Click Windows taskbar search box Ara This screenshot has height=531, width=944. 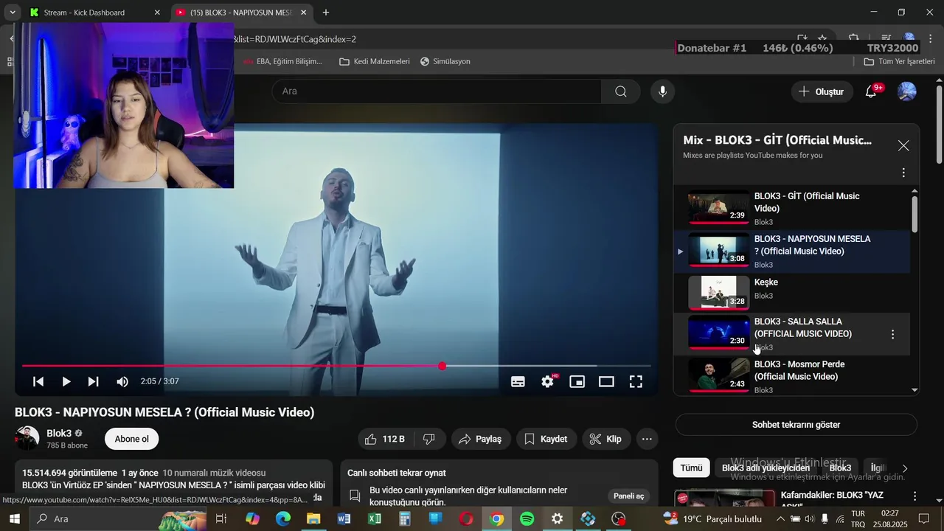click(118, 518)
